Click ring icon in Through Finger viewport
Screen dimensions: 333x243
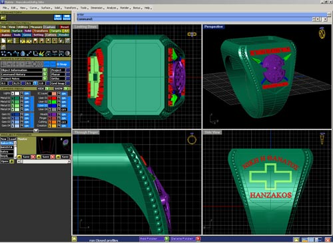coord(192,139)
